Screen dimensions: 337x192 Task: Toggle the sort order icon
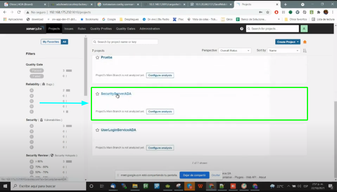(x=305, y=51)
